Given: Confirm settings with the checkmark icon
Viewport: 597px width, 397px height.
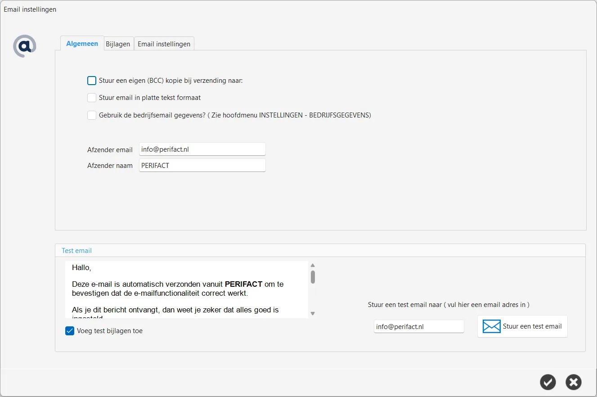Looking at the screenshot, I should click(548, 382).
